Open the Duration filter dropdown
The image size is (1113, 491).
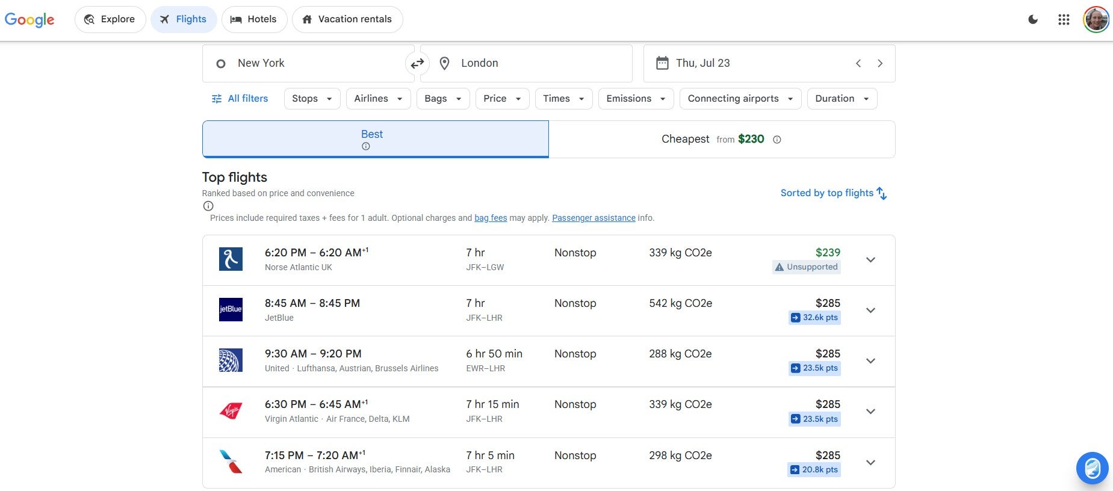coord(842,99)
